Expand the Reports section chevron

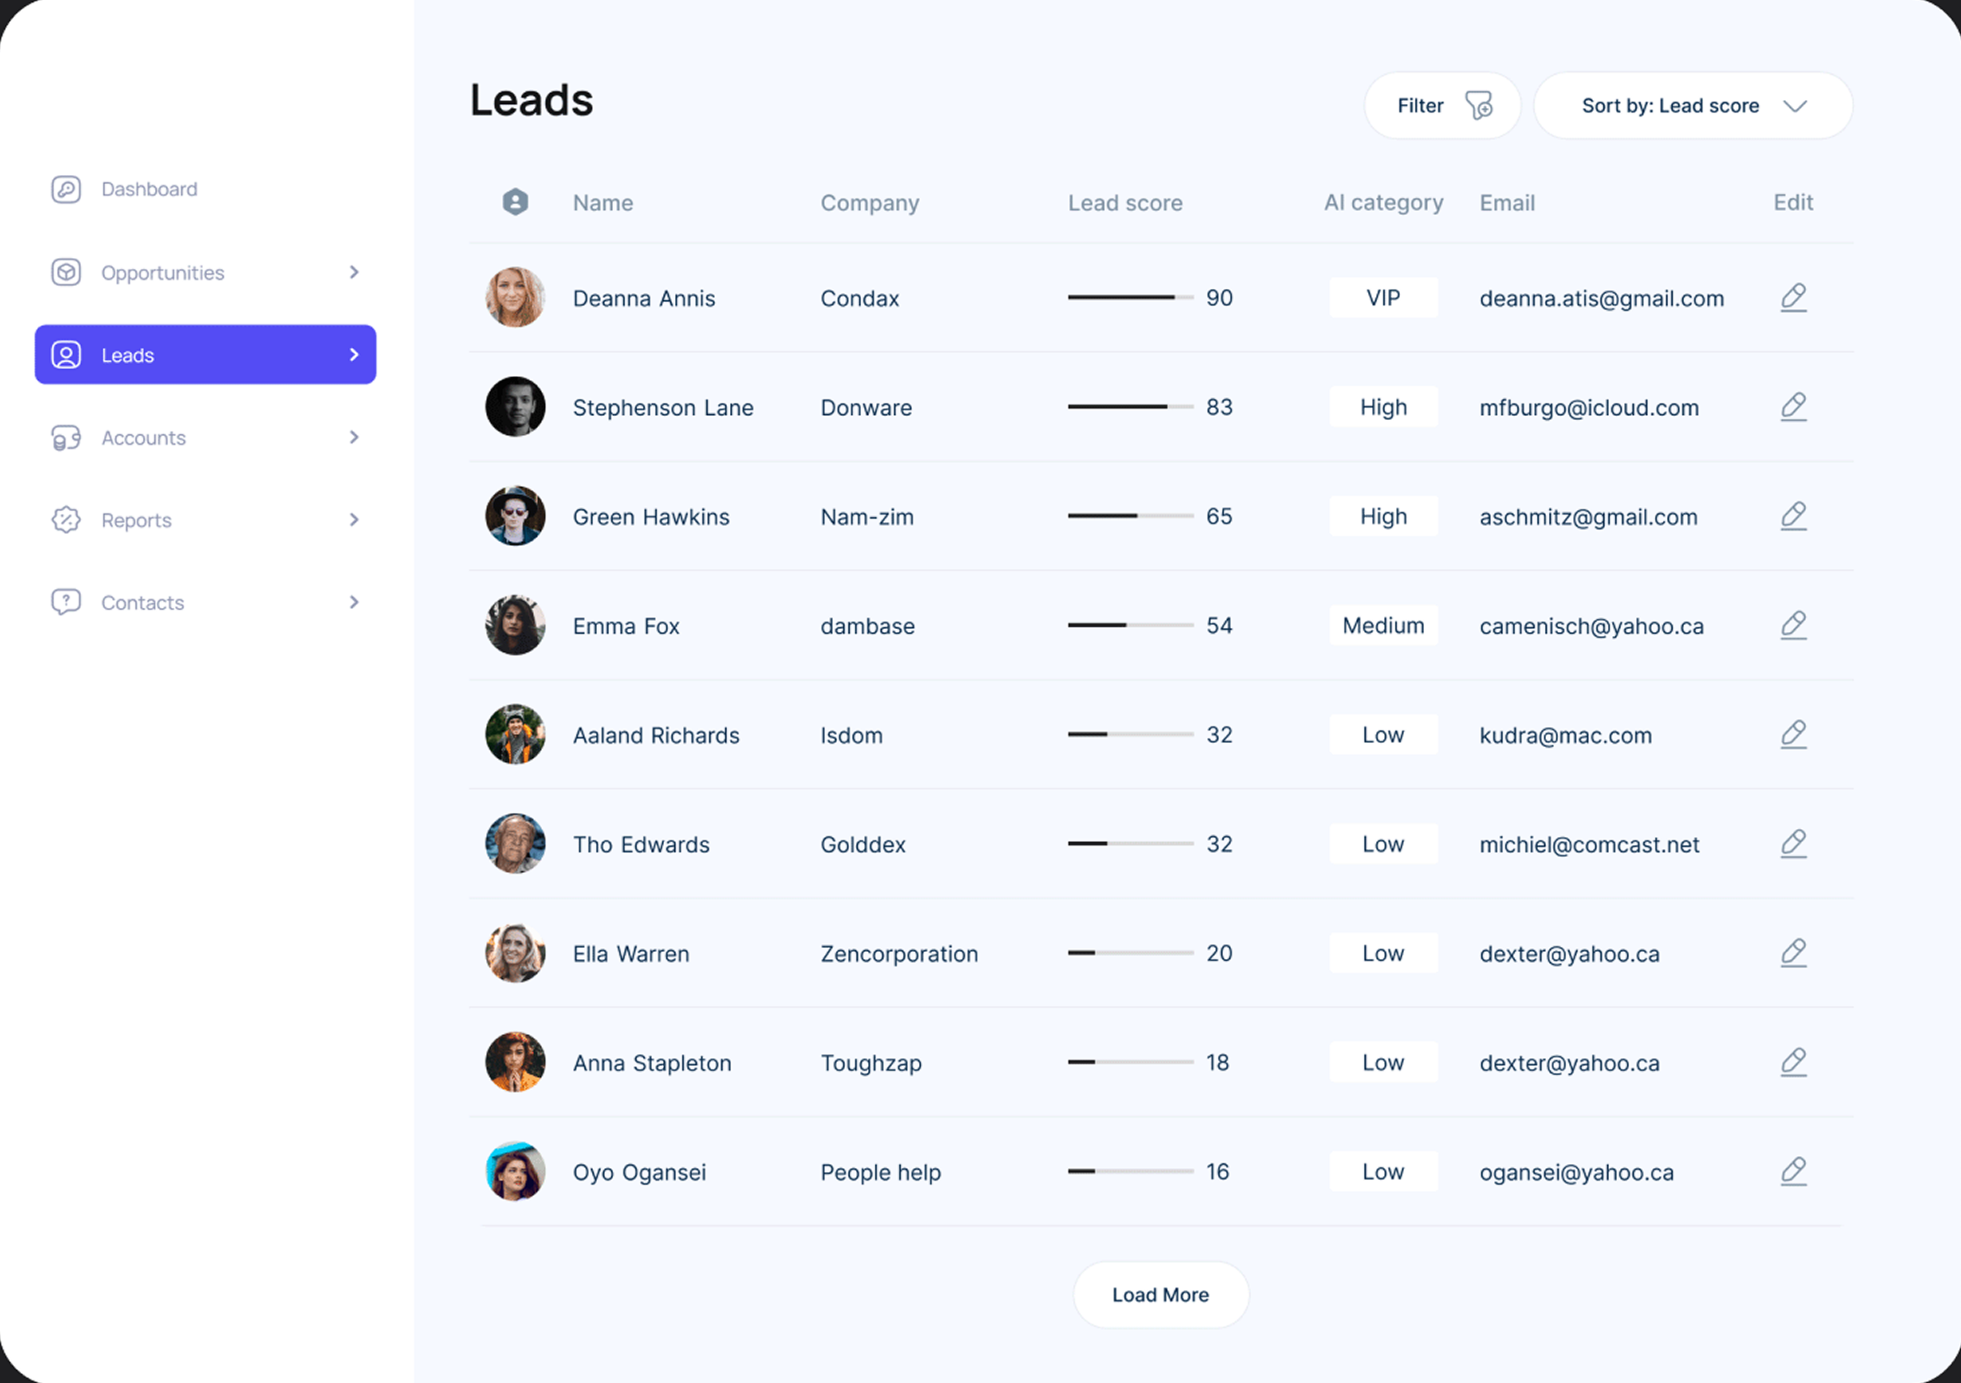(355, 520)
